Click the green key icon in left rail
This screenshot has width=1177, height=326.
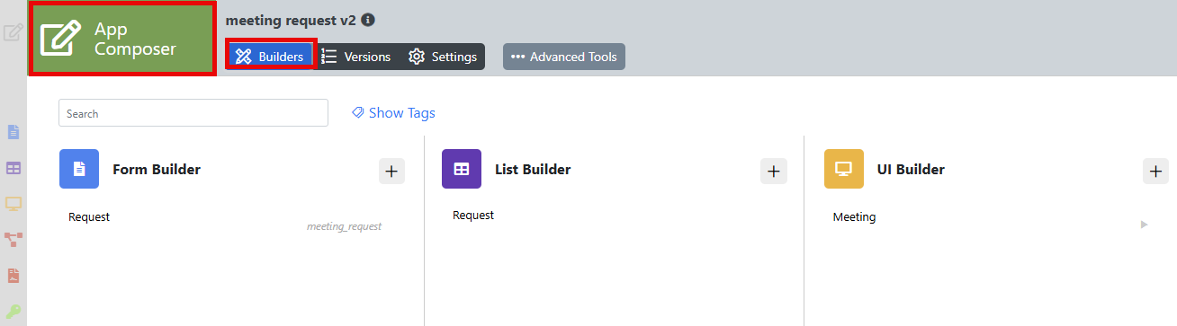[x=13, y=312]
